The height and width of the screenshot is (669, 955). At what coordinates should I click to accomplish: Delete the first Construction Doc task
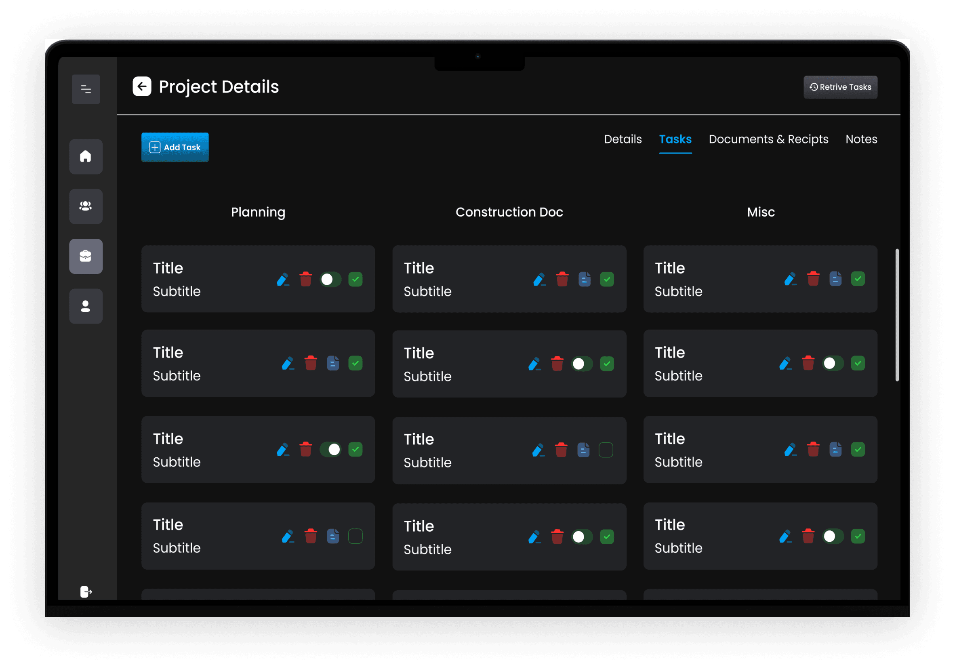[562, 279]
